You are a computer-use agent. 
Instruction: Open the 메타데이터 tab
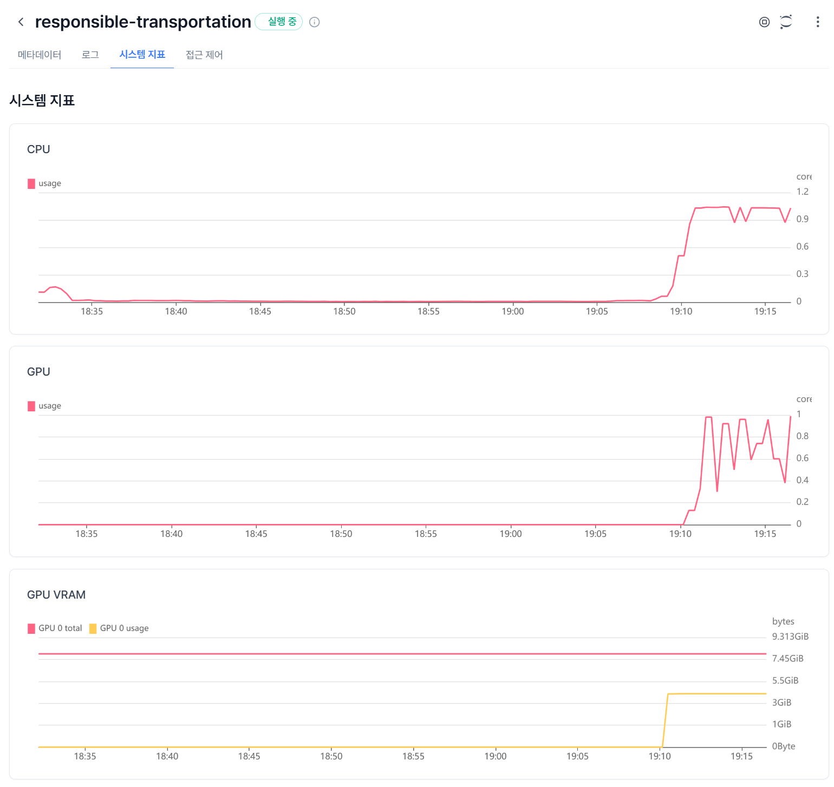coord(40,55)
